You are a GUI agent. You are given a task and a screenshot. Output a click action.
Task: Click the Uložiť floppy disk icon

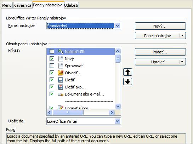point(61,80)
